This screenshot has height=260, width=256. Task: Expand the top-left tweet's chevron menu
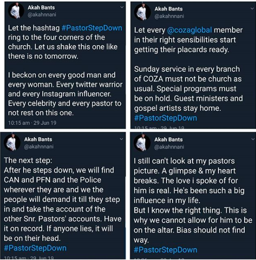122,7
